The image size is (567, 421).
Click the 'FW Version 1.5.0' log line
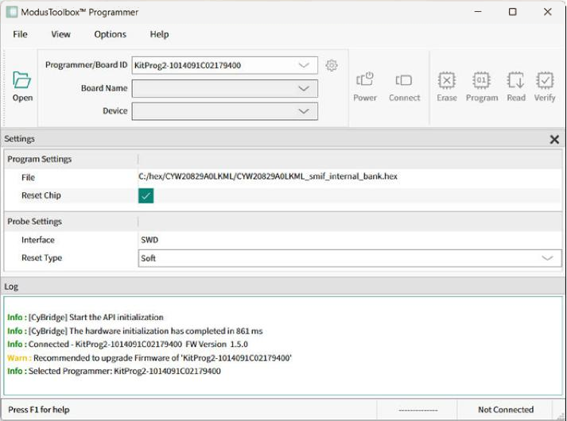pos(128,344)
